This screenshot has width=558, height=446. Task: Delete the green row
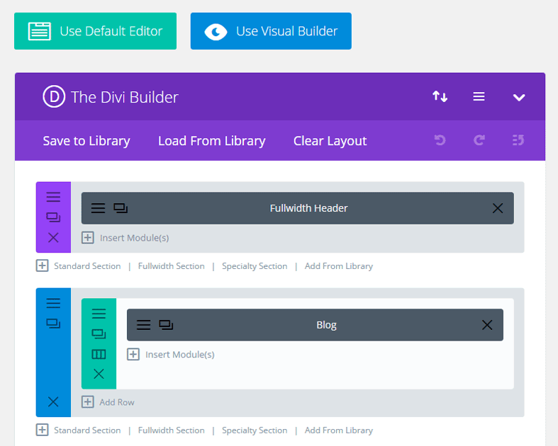(99, 374)
